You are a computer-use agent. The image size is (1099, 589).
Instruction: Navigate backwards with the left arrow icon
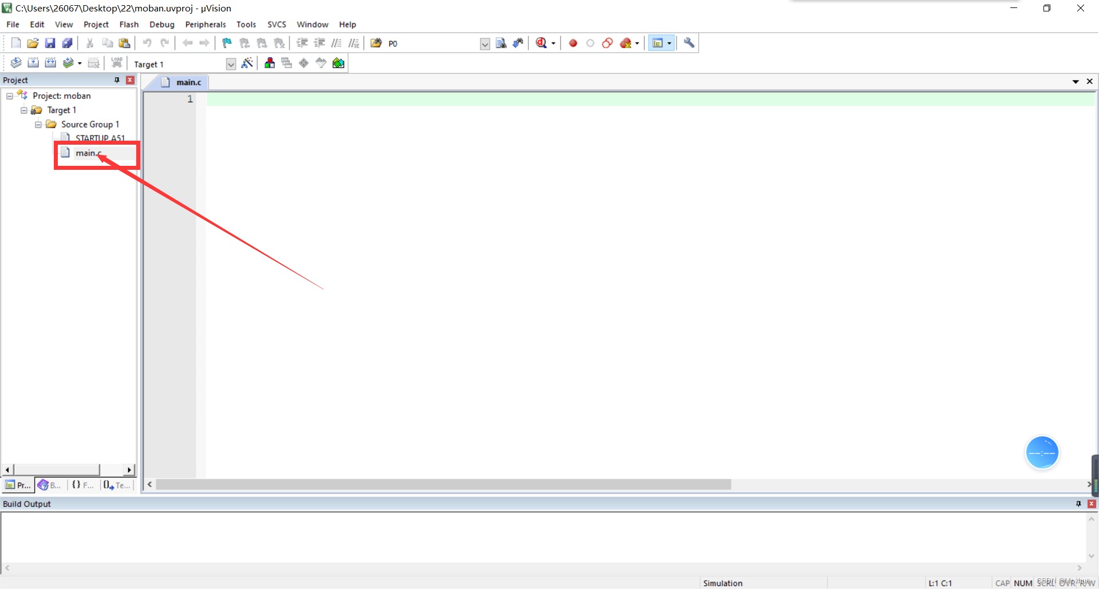click(187, 43)
